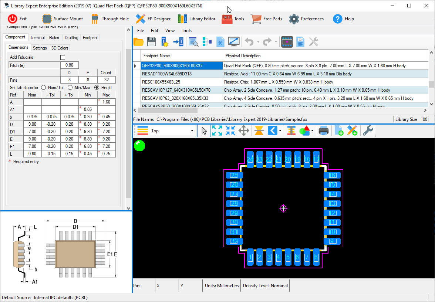This screenshot has height=302, width=435.
Task: Click the Exit power icon
Action: click(x=13, y=19)
